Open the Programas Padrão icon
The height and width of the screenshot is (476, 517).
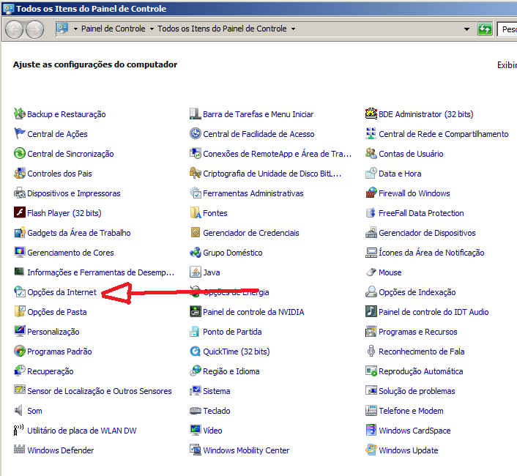[20, 351]
